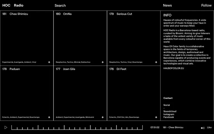Viewport: 214px width, 134px height.
Task: Click the plus icon on the Paduan card
Action: click(x=49, y=117)
